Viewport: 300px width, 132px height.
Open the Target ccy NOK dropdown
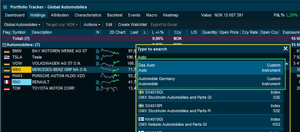click(x=62, y=24)
